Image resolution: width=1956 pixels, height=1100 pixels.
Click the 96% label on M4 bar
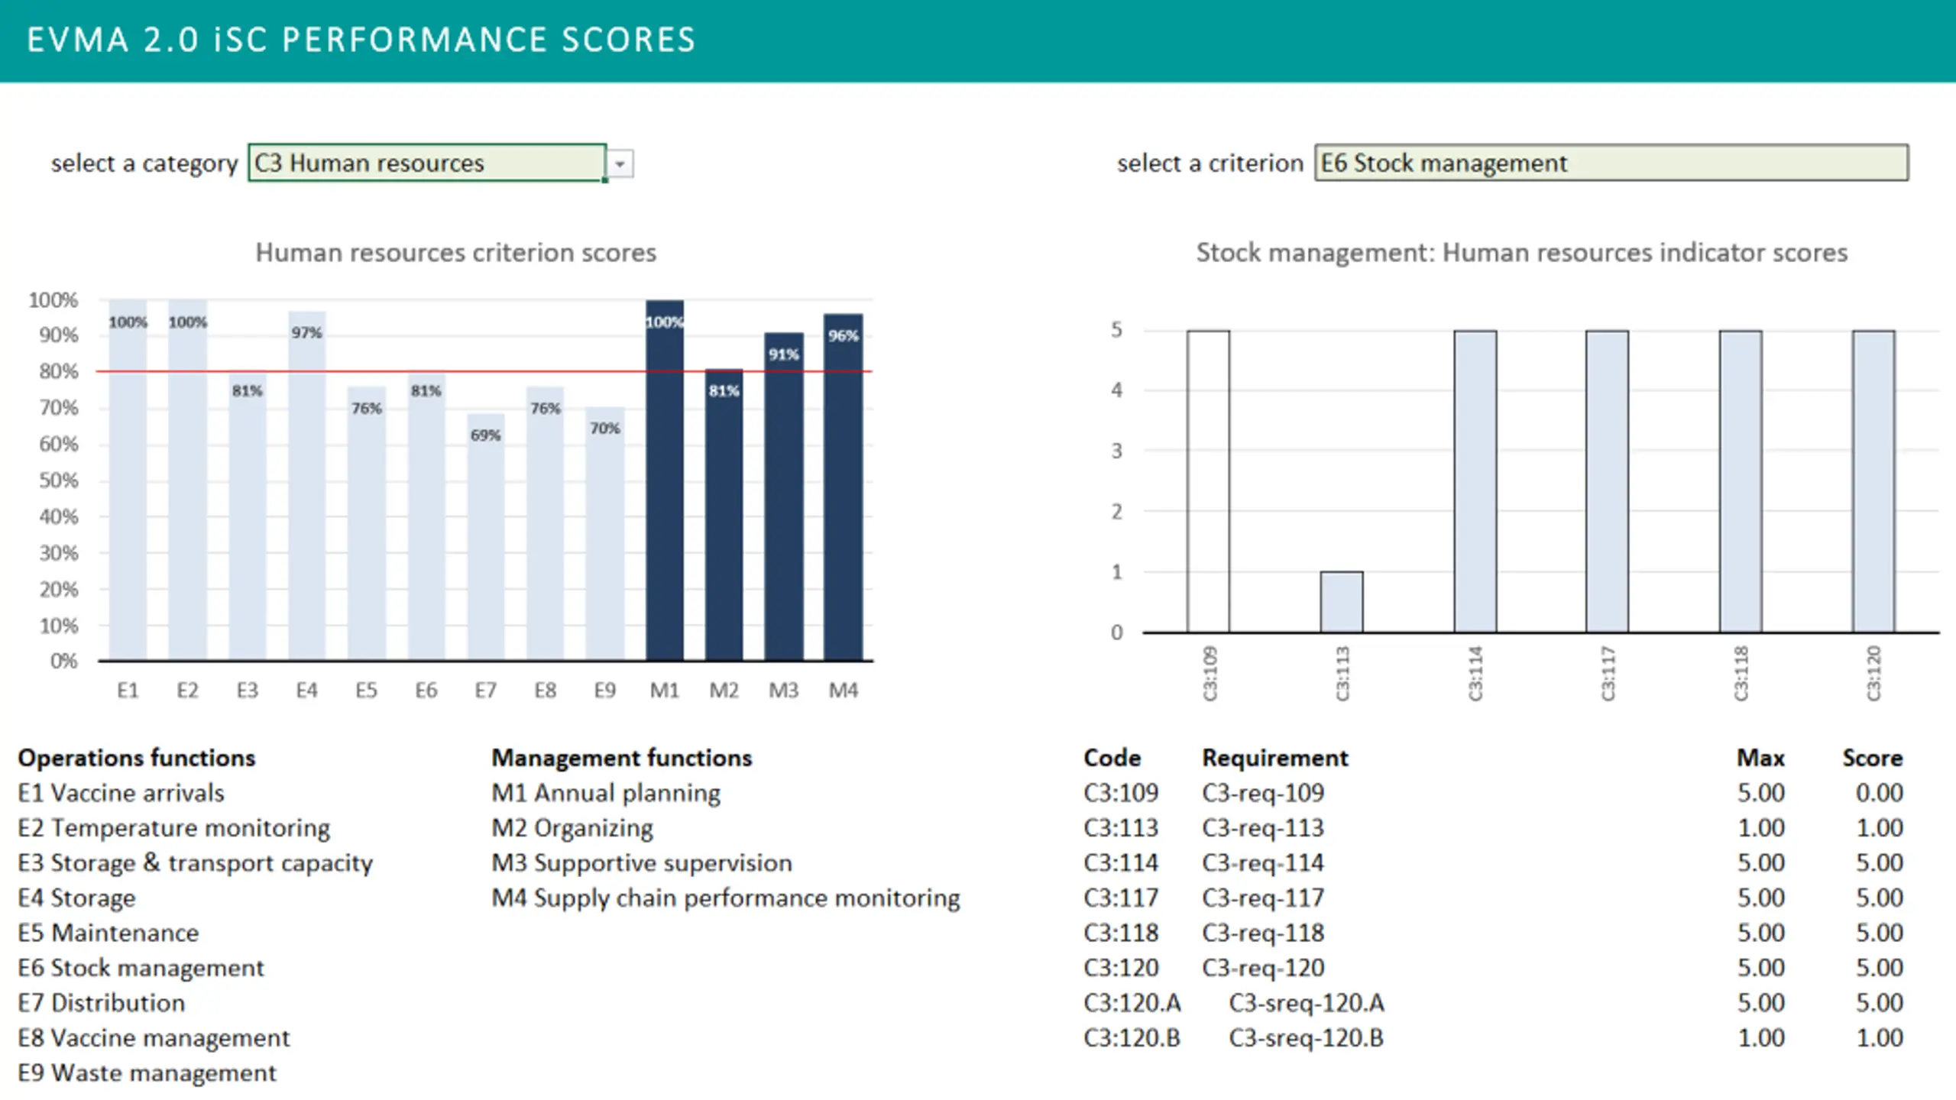pyautogui.click(x=844, y=335)
